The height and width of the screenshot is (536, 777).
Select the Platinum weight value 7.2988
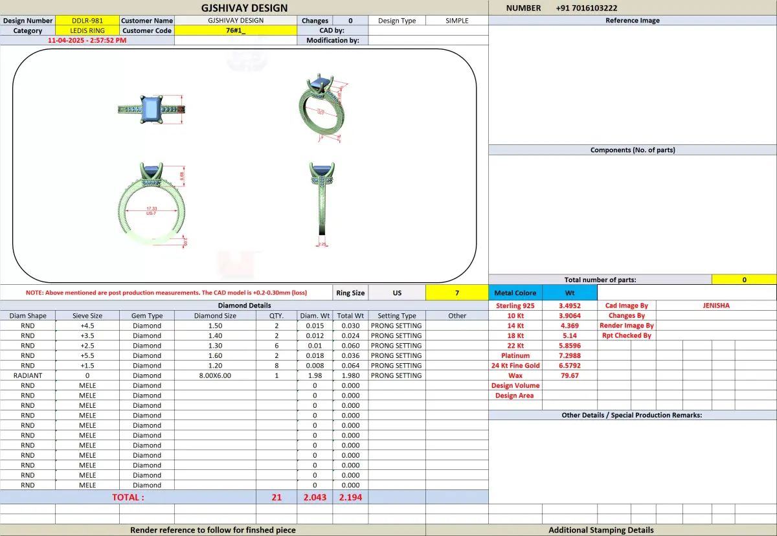[x=570, y=355]
